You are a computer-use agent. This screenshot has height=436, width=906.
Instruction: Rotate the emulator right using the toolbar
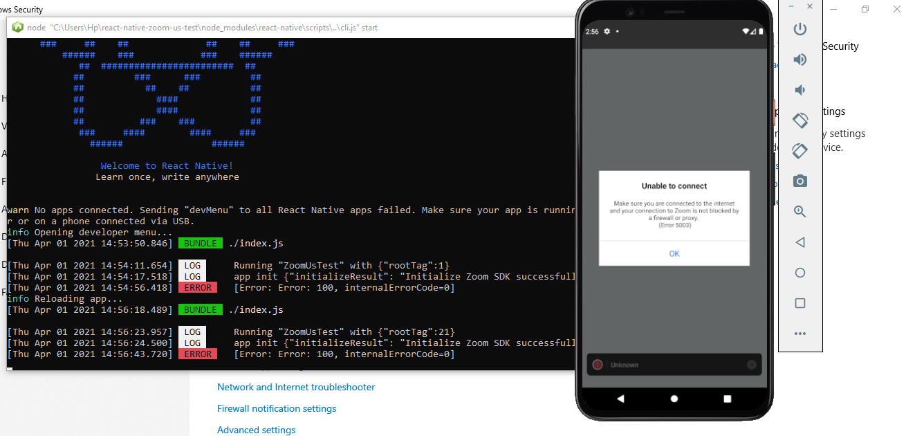click(x=800, y=151)
